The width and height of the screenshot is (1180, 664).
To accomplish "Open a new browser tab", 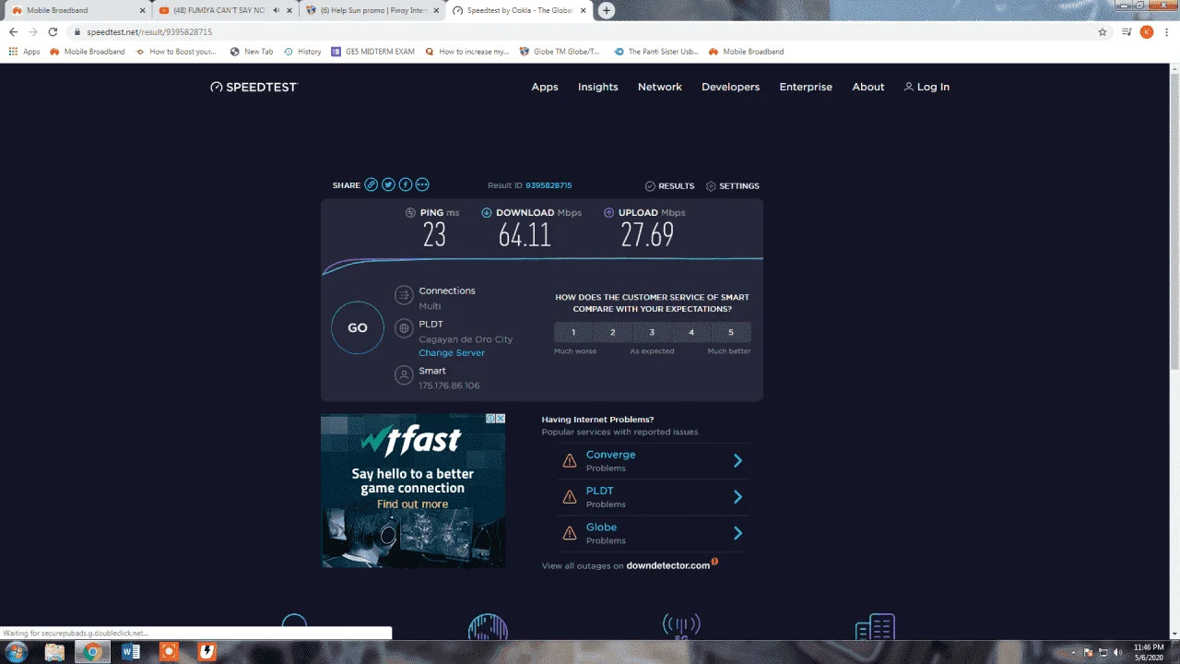I will point(607,10).
